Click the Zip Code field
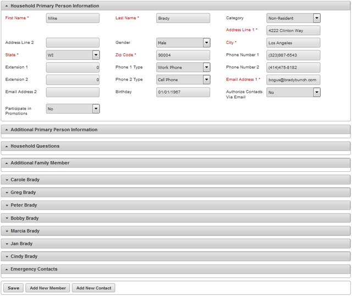Viewport: 352px width, 296px height. (x=183, y=55)
